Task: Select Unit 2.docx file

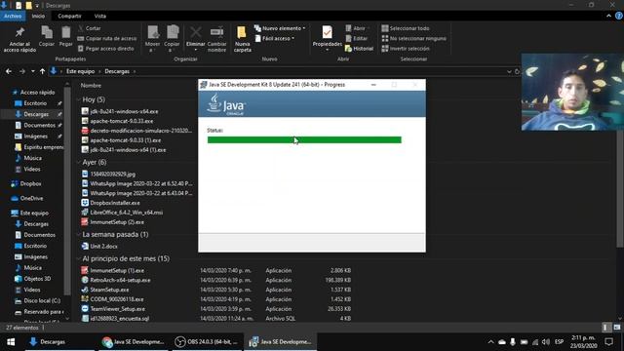Action: coord(99,247)
